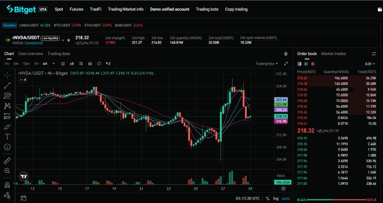Screen dimensions: 383x203
Task: Click the compare symbols icon in toolbar
Action: 108,64
